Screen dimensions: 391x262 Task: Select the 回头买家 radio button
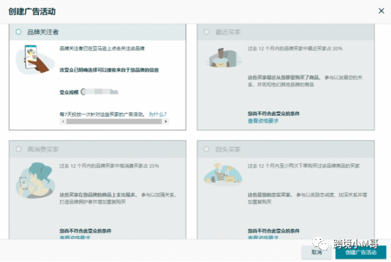click(x=207, y=149)
